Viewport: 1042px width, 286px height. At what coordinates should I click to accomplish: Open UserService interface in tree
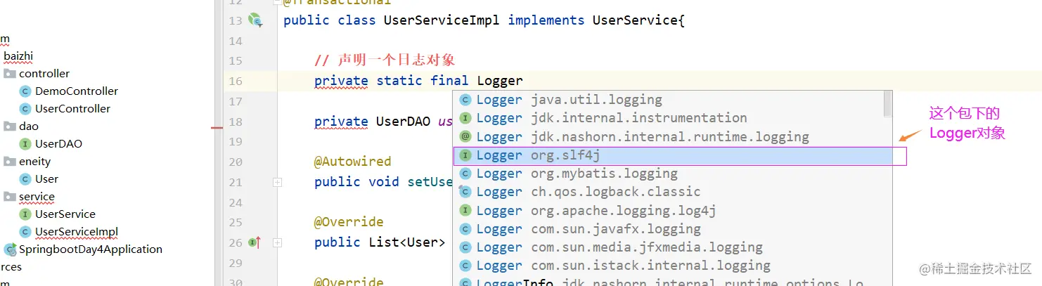click(65, 214)
